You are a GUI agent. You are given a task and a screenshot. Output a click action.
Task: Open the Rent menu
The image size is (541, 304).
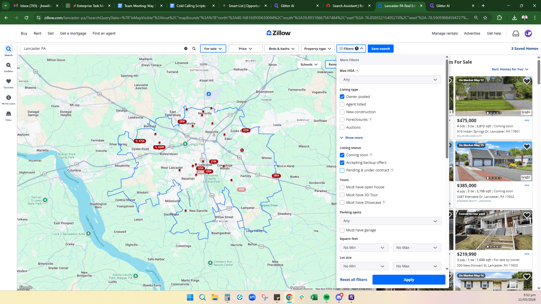tap(37, 33)
